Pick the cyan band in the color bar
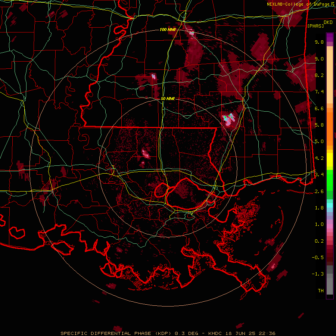 [330, 205]
